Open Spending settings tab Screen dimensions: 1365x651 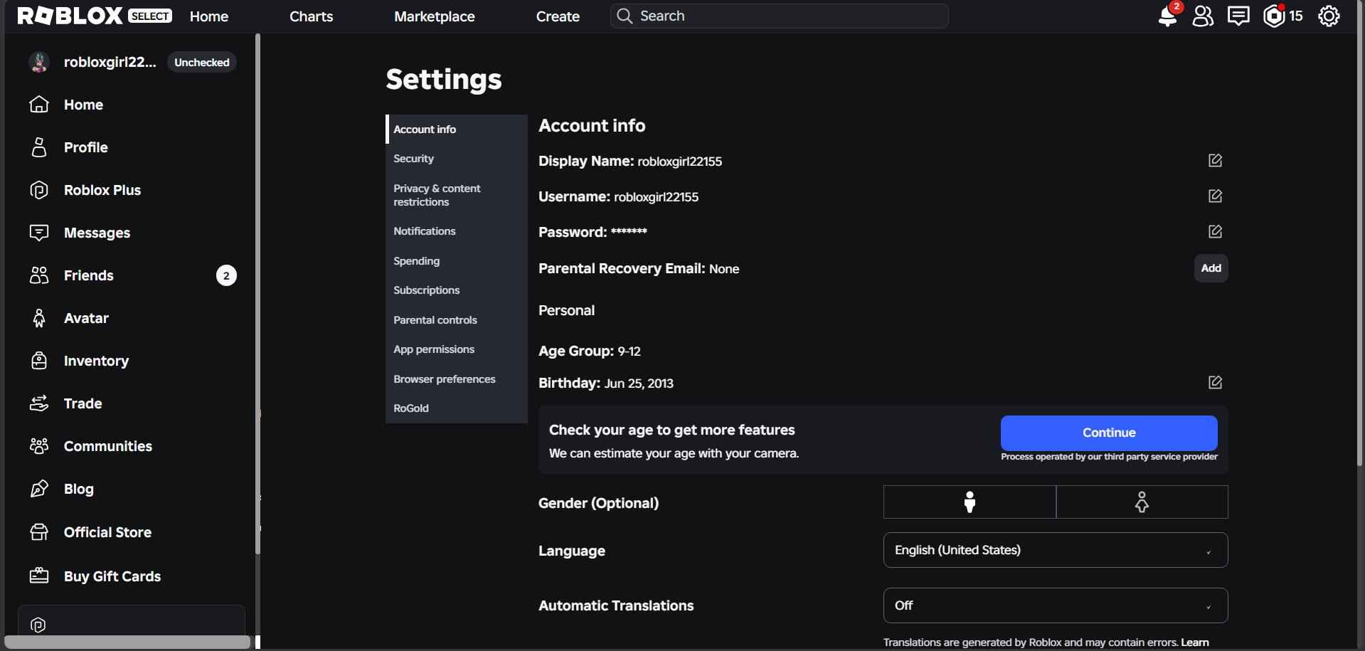[x=457, y=261]
